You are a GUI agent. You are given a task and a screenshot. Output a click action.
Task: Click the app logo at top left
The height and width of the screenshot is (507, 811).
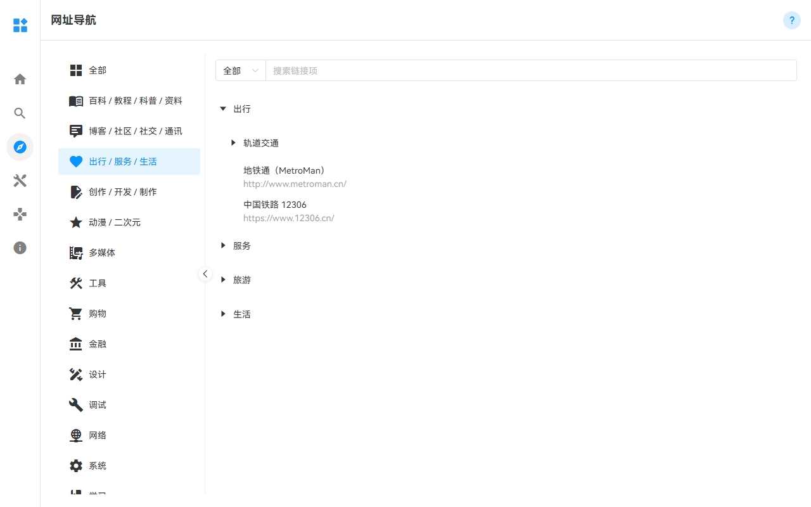point(20,25)
